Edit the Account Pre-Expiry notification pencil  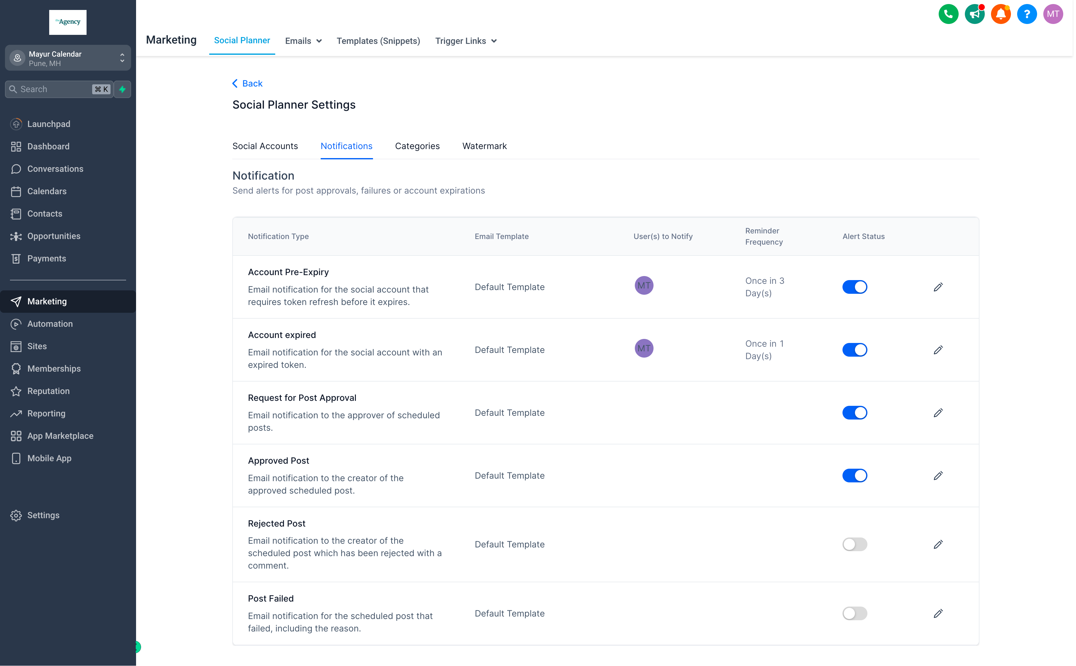pos(938,287)
